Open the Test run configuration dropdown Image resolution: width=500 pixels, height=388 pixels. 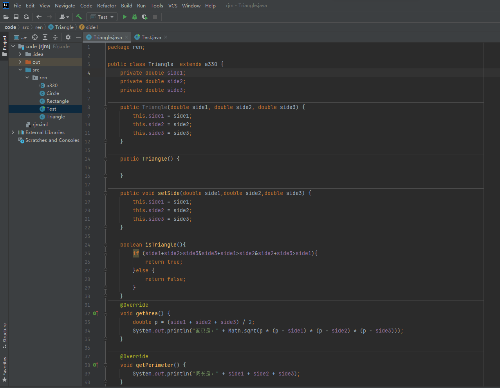[102, 17]
